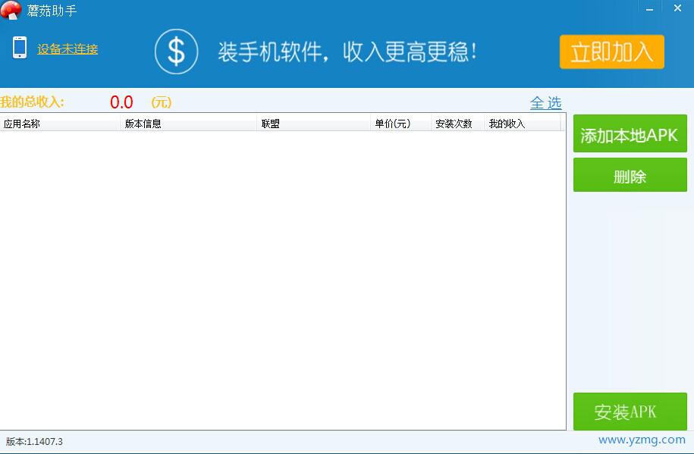The width and height of the screenshot is (694, 454).
Task: Click 安装APK to install APKs
Action: (x=630, y=412)
